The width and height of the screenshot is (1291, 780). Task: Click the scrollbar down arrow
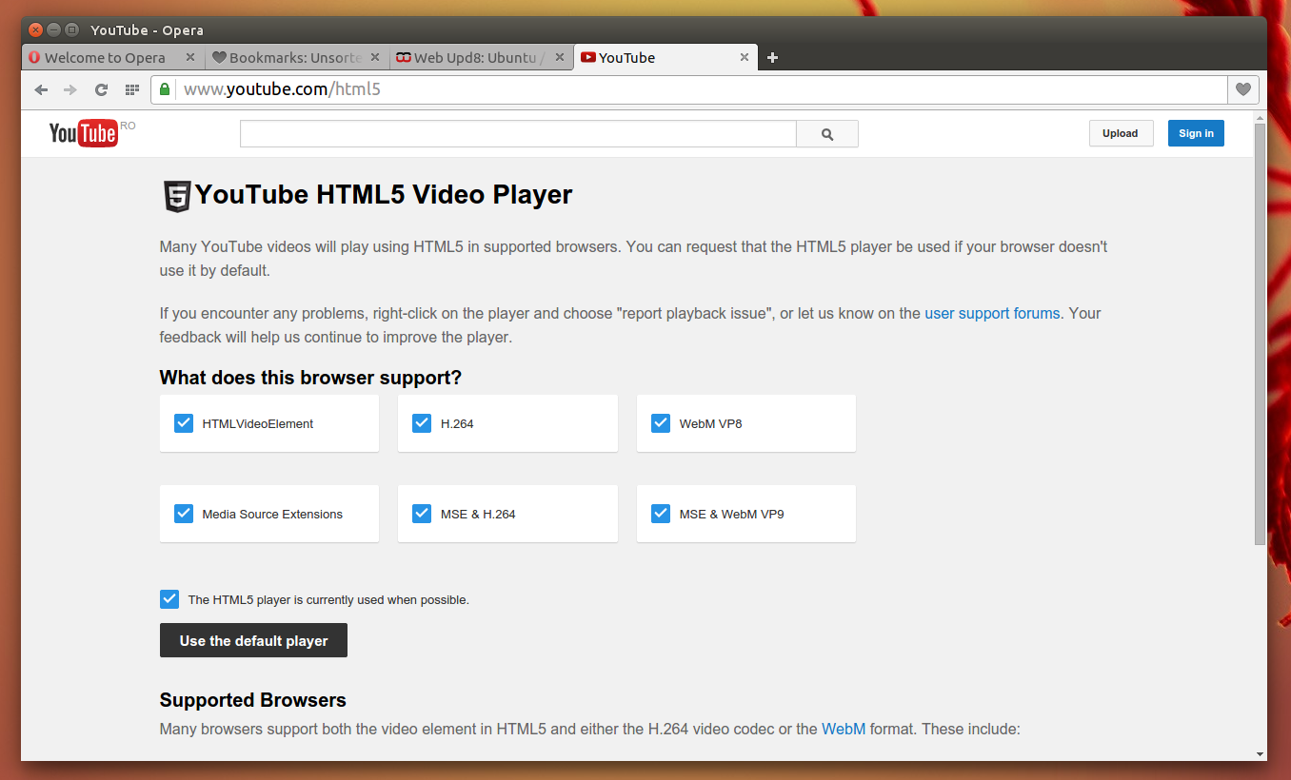[1261, 753]
